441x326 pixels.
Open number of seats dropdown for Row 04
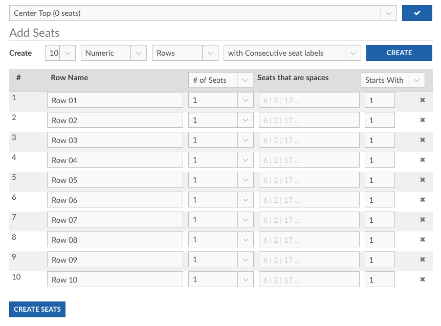pyautogui.click(x=220, y=160)
